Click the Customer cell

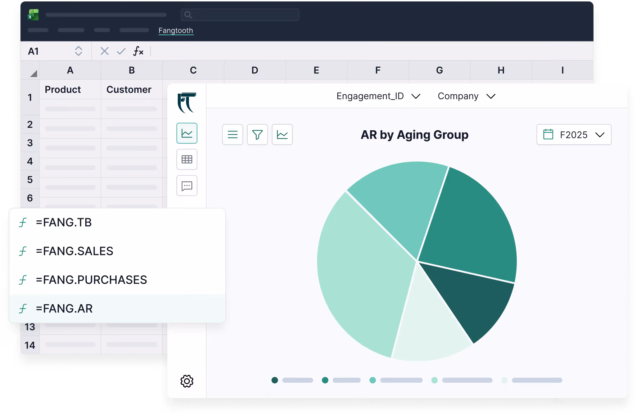click(132, 90)
